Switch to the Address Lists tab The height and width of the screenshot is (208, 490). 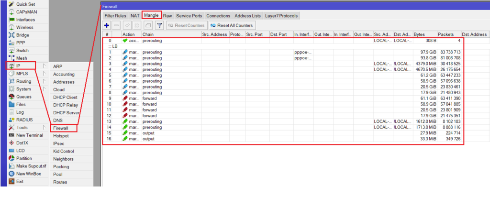247,16
